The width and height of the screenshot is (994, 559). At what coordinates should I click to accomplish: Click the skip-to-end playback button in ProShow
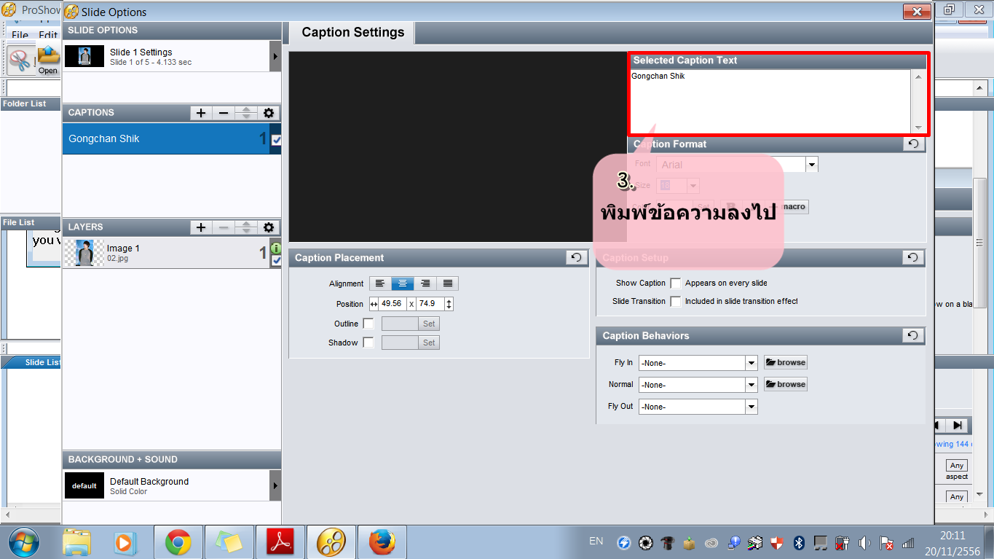point(958,426)
